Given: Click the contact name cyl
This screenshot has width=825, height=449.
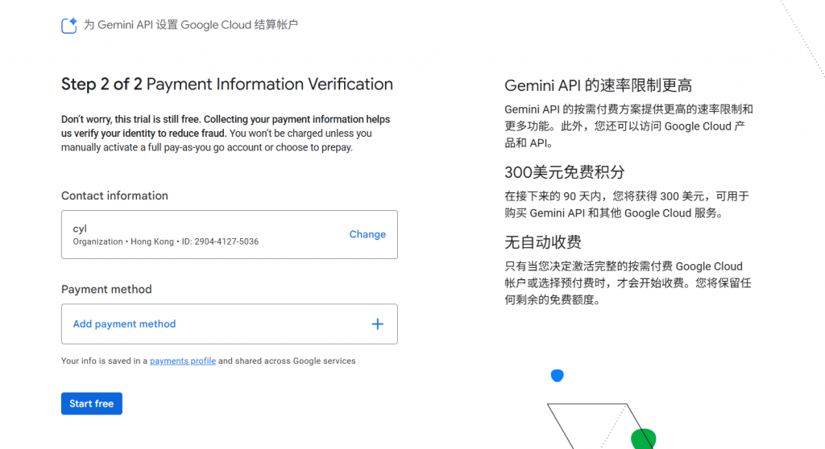Looking at the screenshot, I should [80, 229].
